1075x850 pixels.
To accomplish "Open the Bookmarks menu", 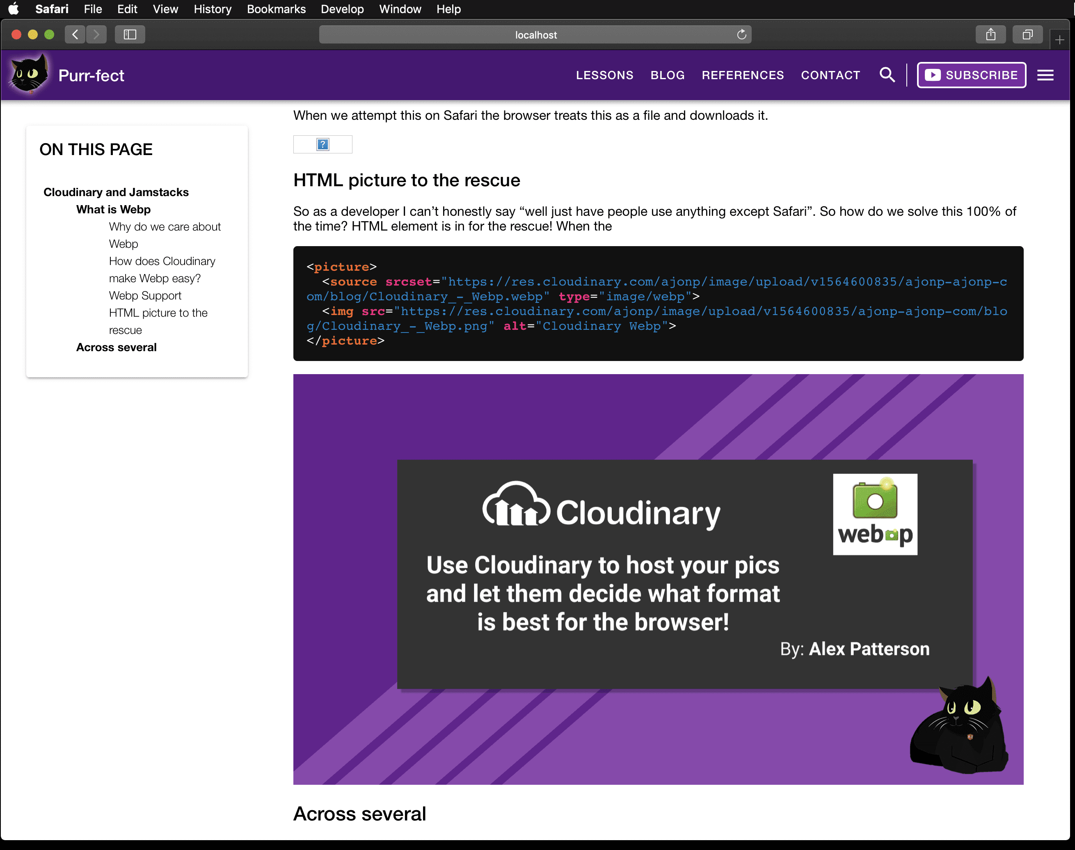I will (276, 9).
